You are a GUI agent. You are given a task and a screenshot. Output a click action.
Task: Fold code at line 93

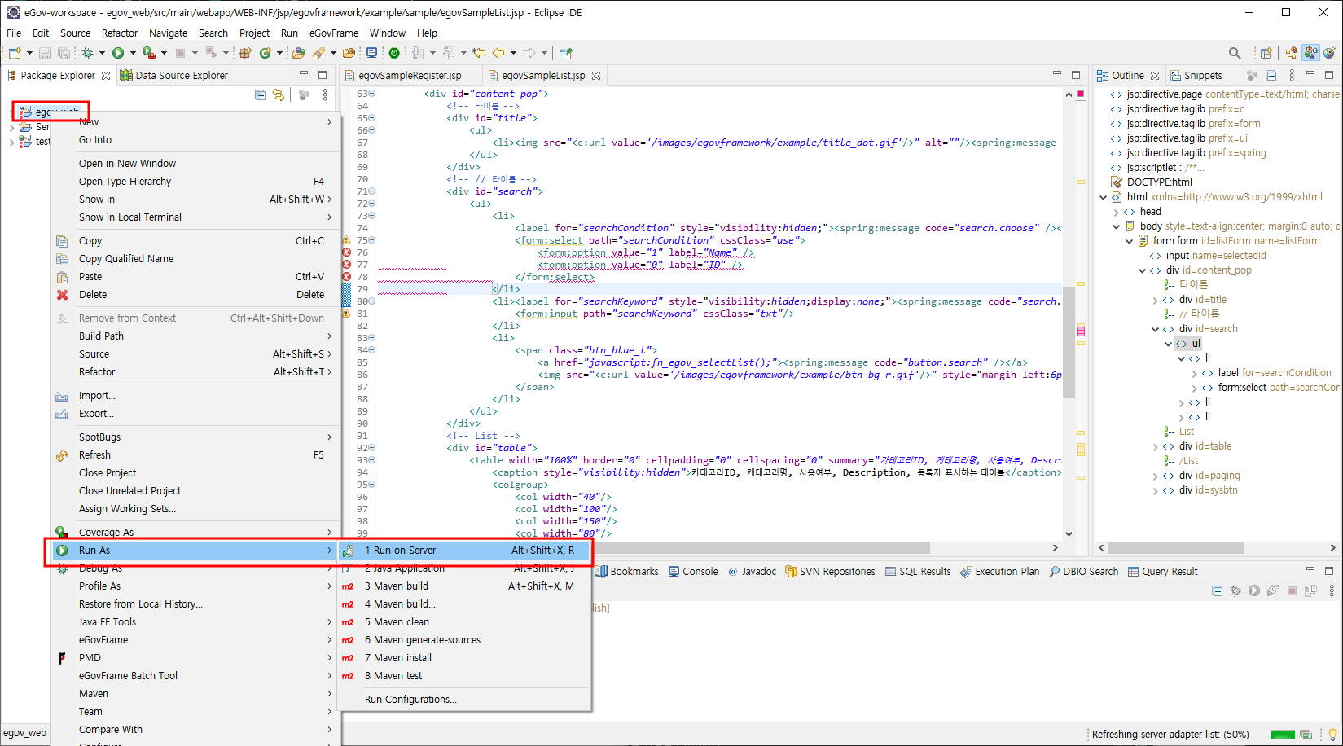372,460
